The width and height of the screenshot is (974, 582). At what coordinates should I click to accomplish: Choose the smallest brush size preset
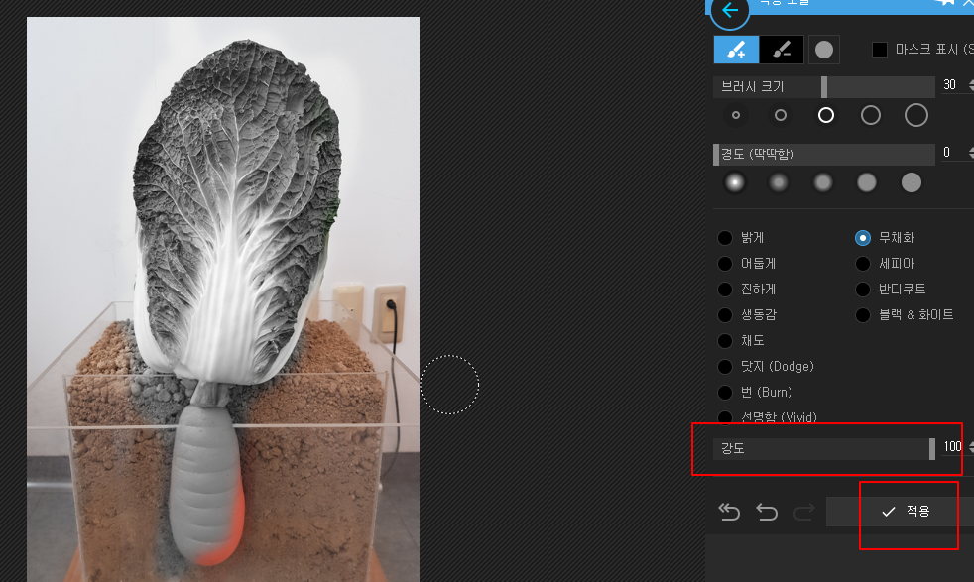[x=736, y=115]
